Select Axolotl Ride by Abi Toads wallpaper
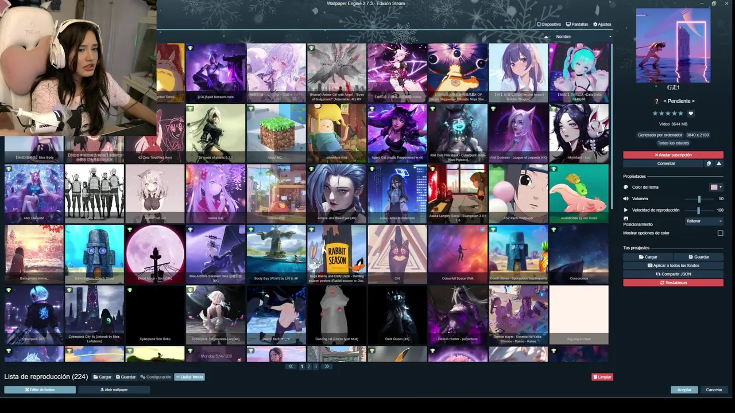This screenshot has height=413, width=735. (x=579, y=194)
